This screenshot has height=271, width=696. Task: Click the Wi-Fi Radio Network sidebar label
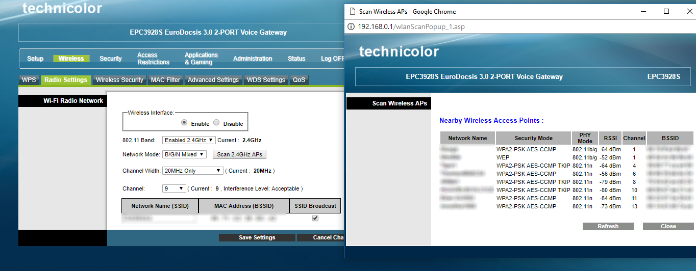coord(73,101)
